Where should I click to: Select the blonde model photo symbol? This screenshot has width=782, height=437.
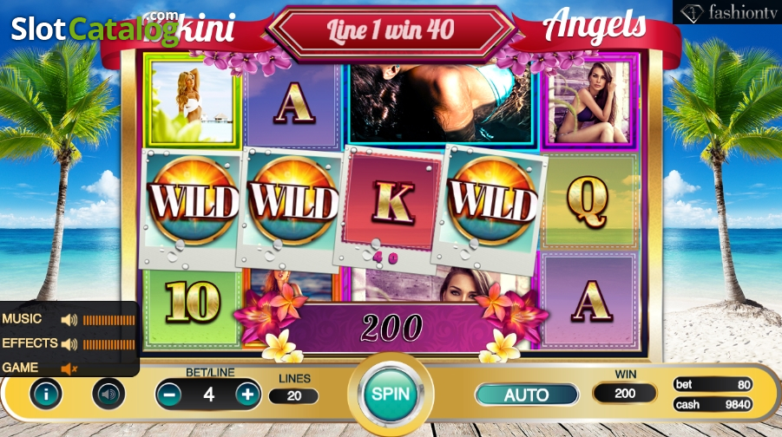click(192, 101)
